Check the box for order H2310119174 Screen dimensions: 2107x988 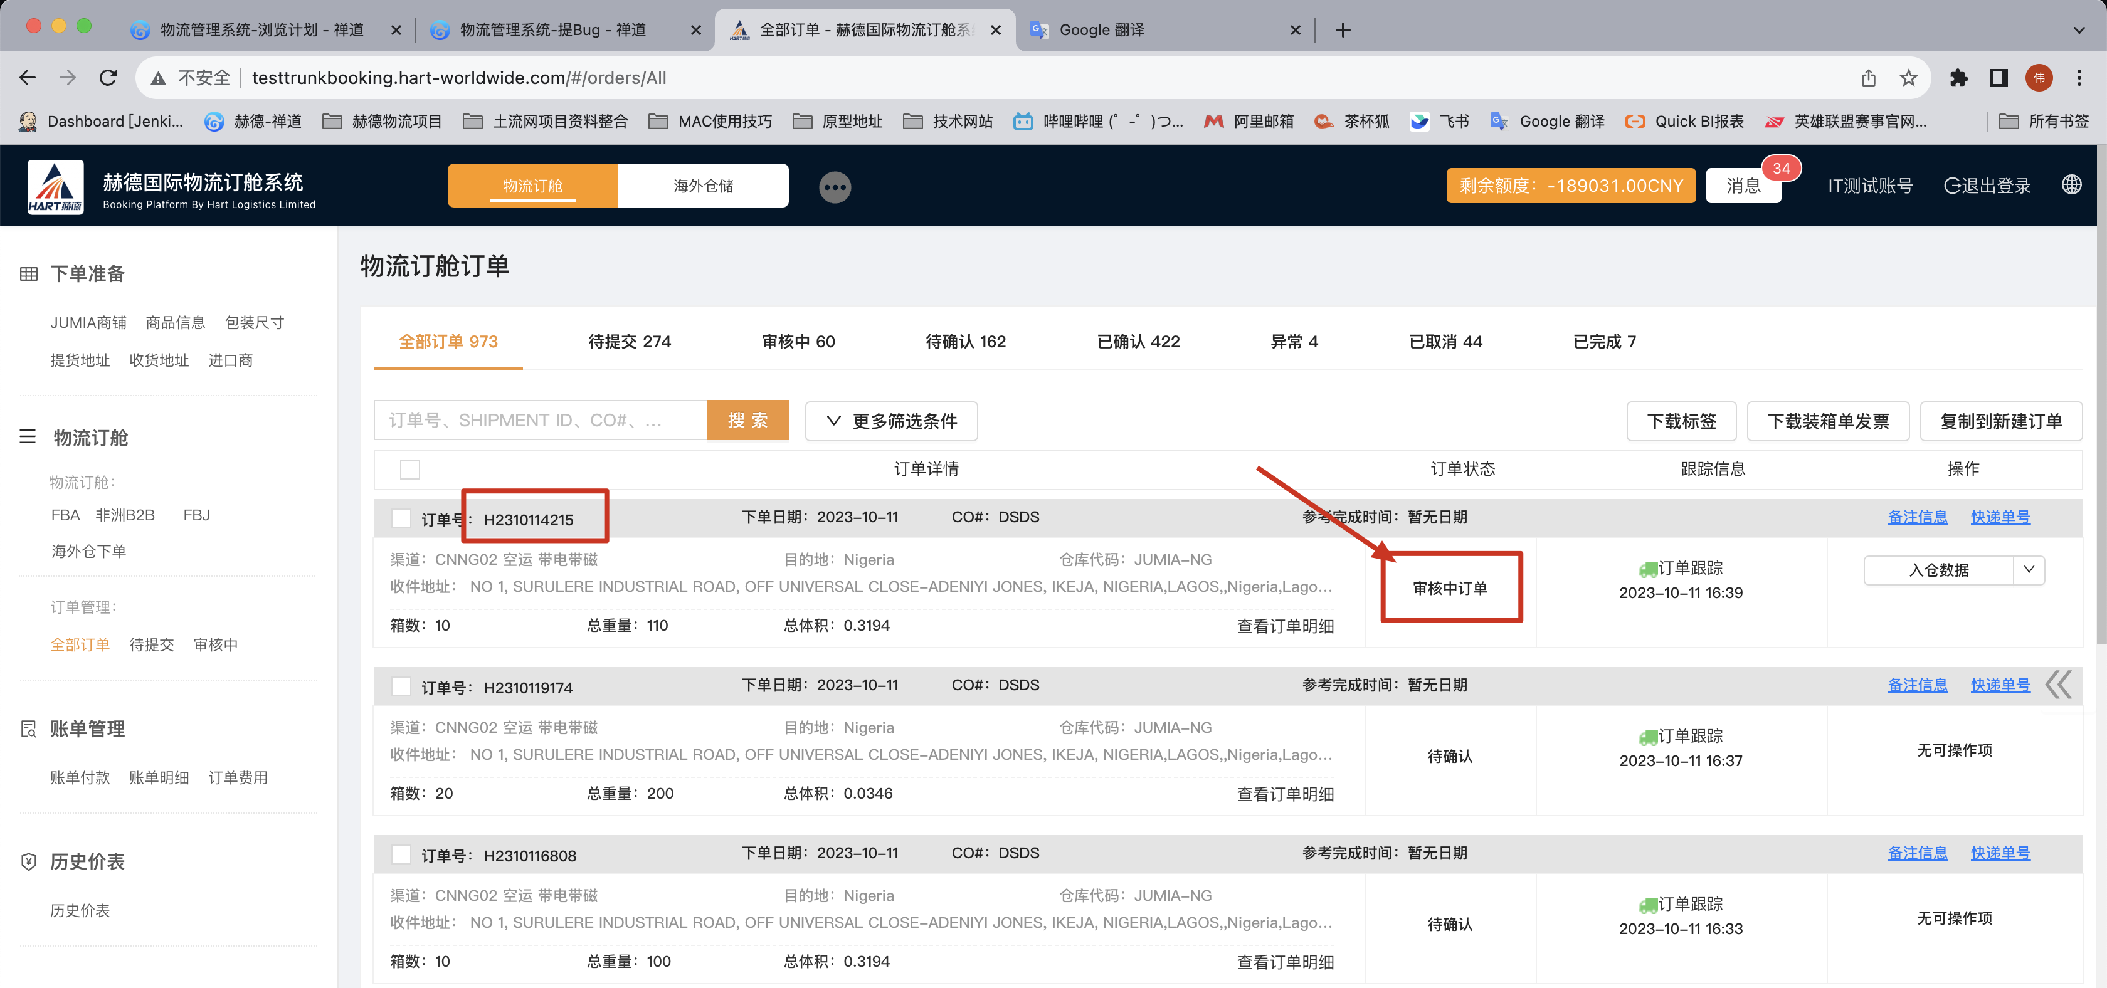401,686
